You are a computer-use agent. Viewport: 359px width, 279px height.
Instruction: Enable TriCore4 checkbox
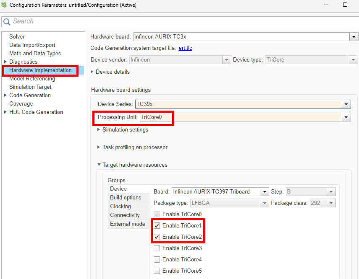(x=157, y=259)
